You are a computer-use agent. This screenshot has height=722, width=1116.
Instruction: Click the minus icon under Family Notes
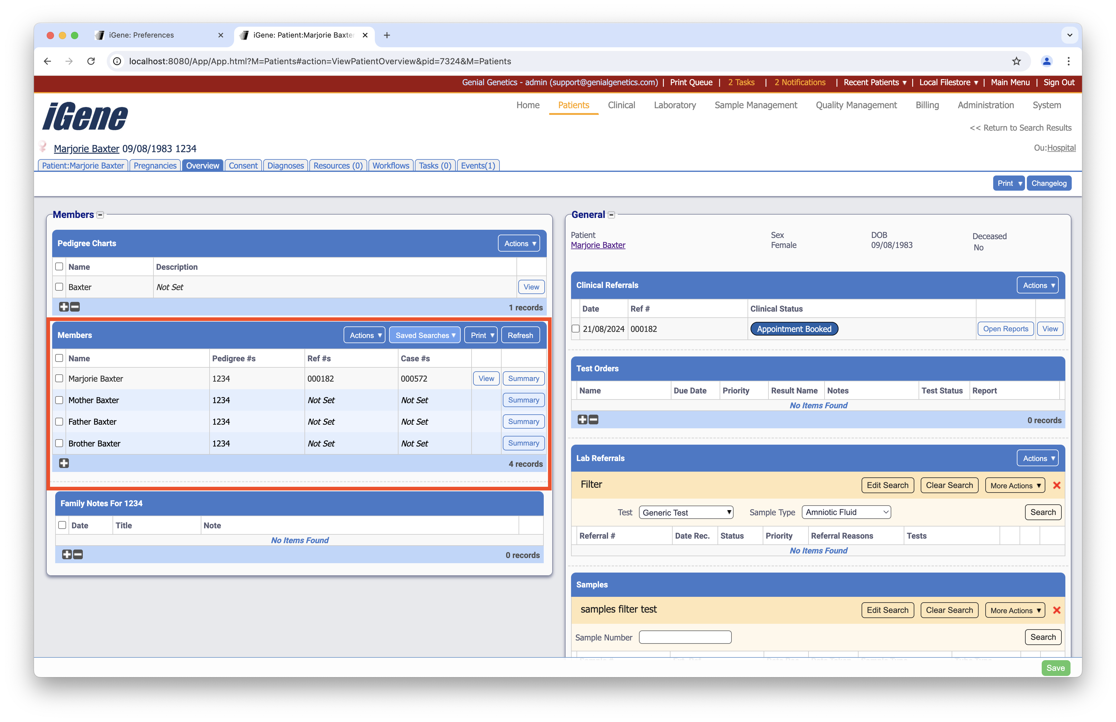pyautogui.click(x=78, y=554)
